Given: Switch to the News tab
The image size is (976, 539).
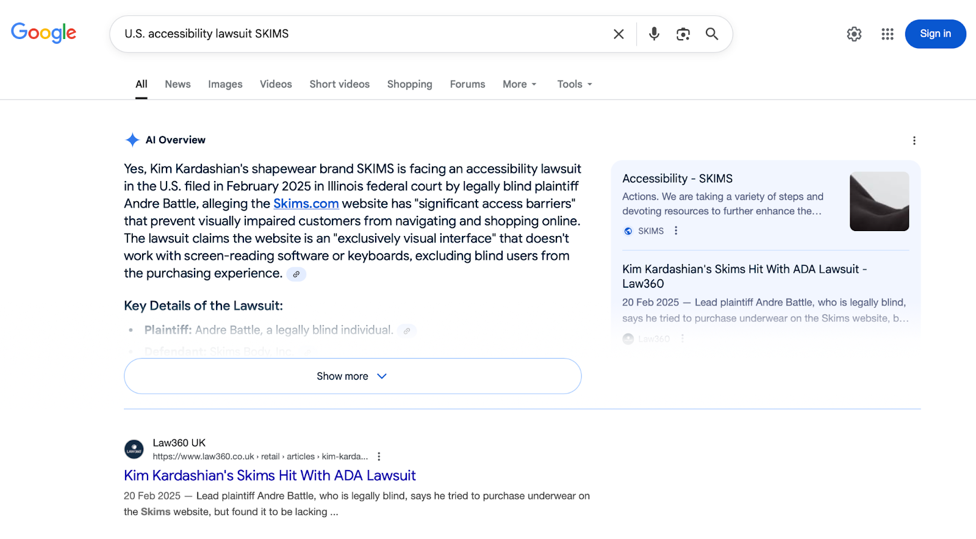Looking at the screenshot, I should (x=178, y=84).
